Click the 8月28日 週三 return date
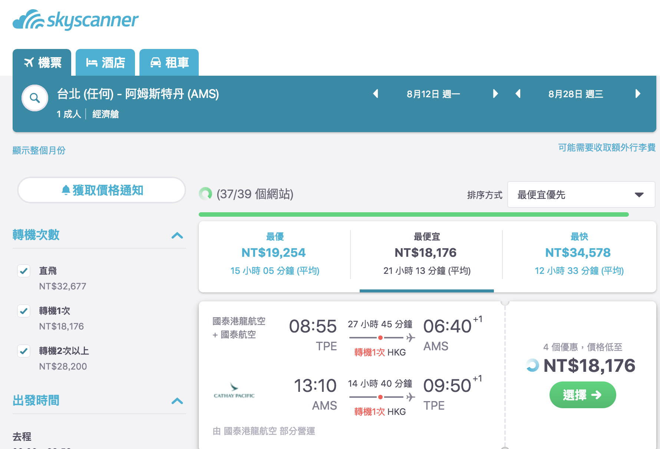 (576, 94)
